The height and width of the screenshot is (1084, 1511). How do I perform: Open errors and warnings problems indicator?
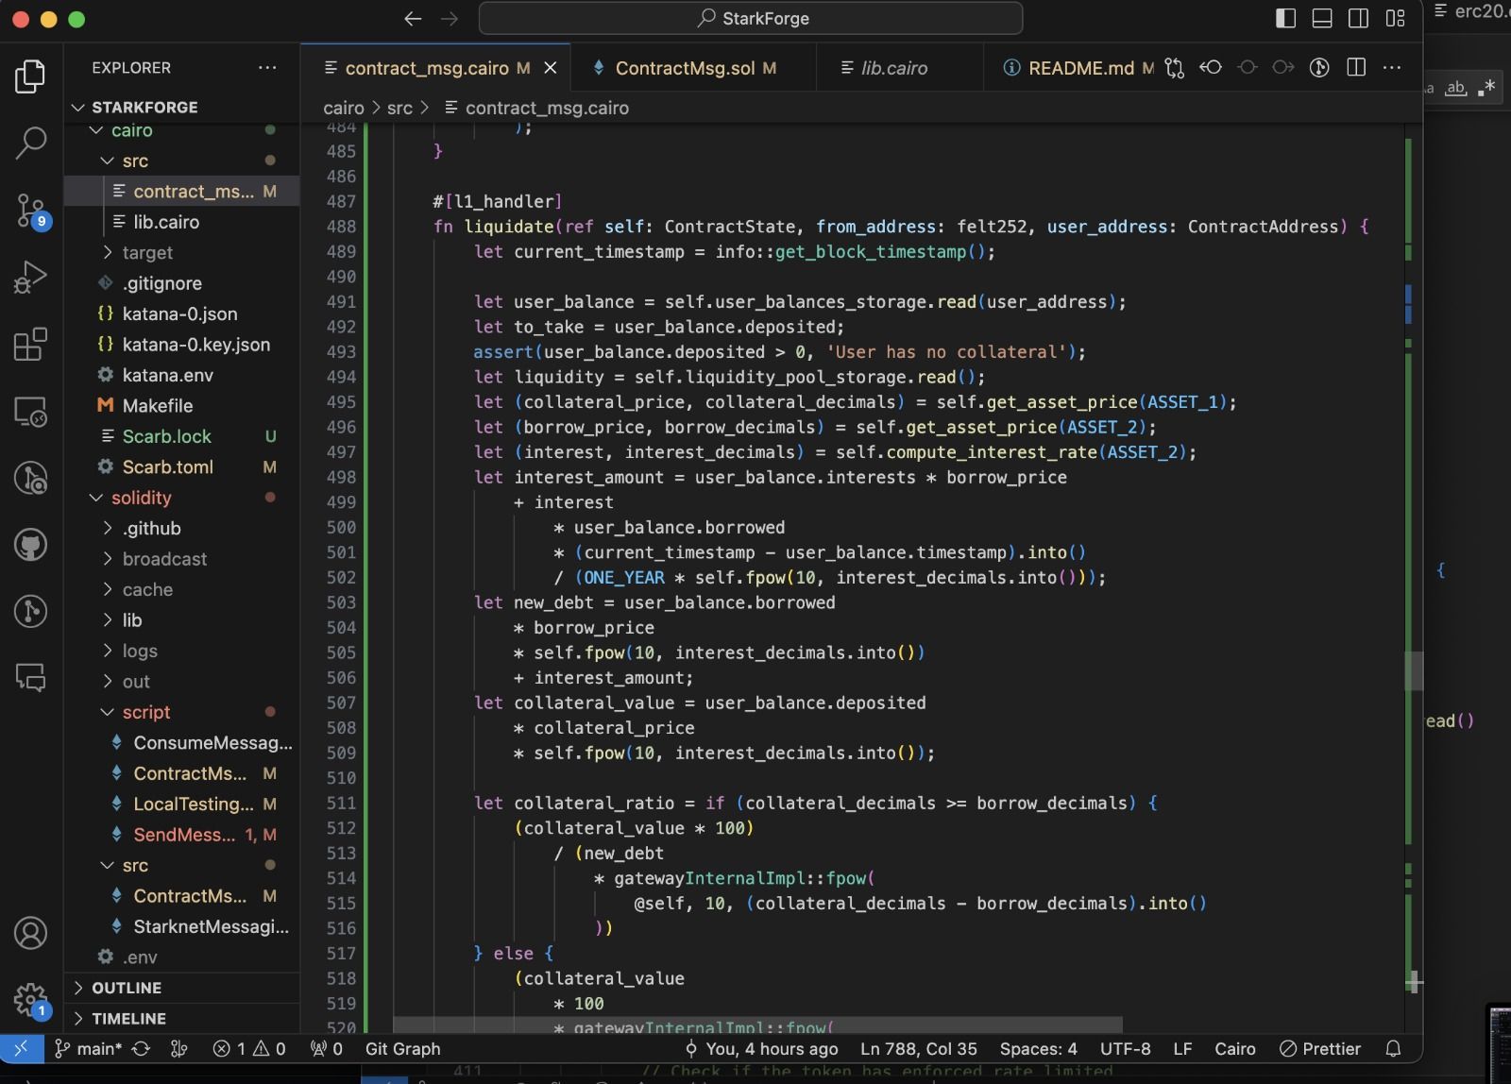point(249,1048)
